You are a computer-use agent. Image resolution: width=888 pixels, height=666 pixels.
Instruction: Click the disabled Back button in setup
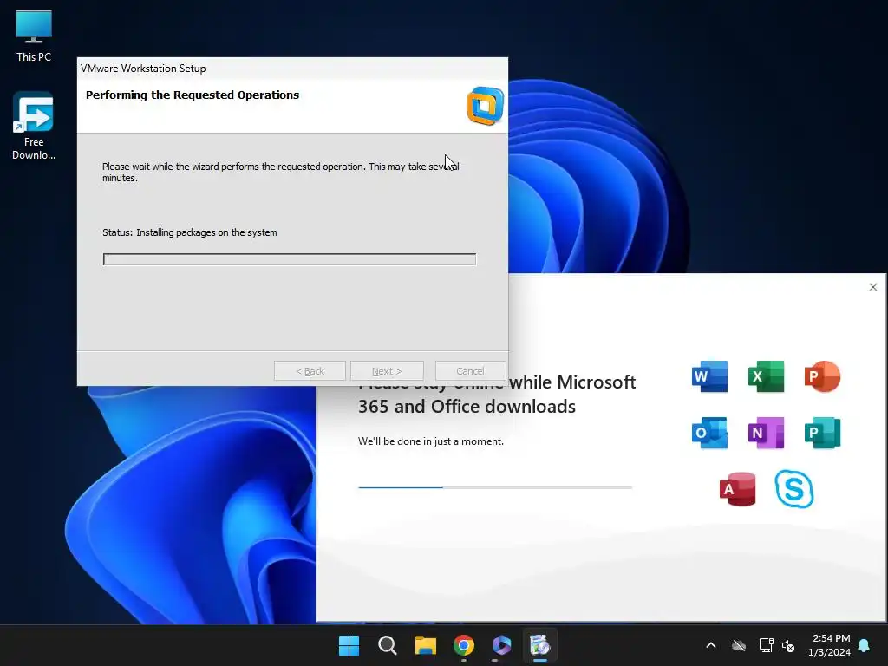(x=310, y=371)
